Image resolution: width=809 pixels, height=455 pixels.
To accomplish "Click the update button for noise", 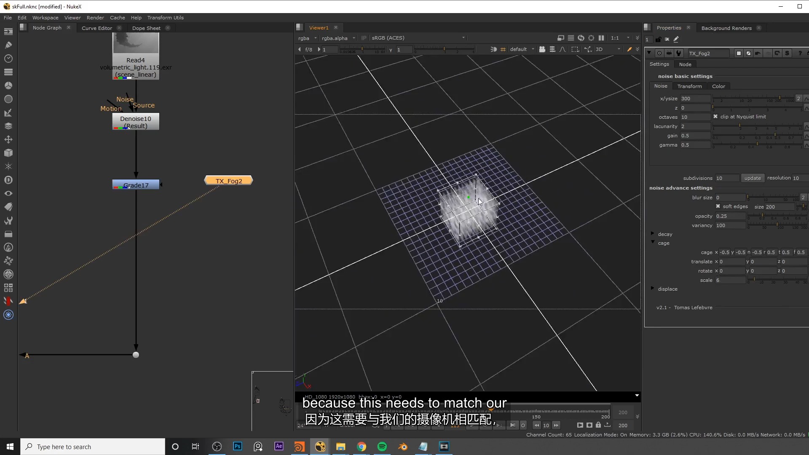I will (x=752, y=178).
